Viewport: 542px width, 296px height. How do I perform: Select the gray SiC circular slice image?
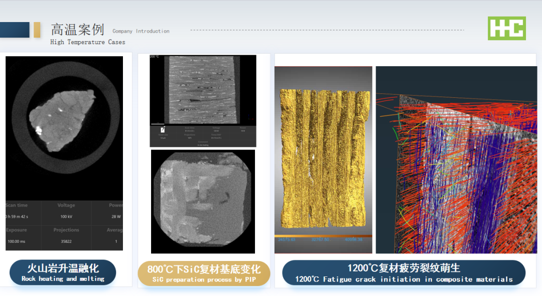[203, 201]
